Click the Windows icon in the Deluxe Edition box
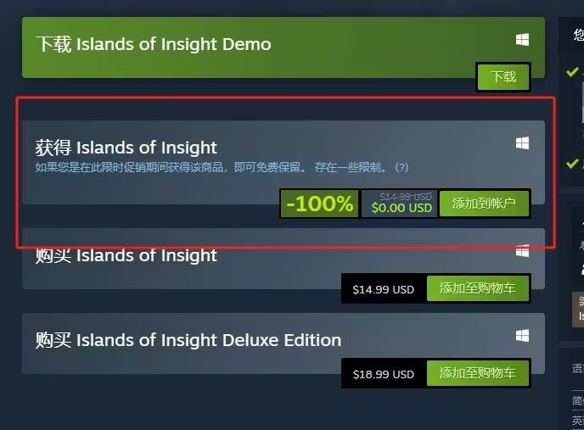This screenshot has height=430, width=584. tap(522, 336)
